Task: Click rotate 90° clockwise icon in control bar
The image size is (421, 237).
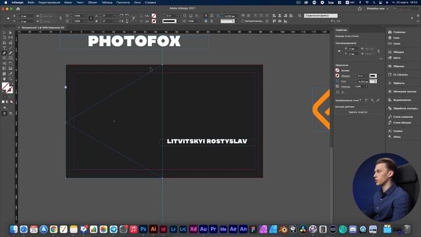Action: [122, 16]
